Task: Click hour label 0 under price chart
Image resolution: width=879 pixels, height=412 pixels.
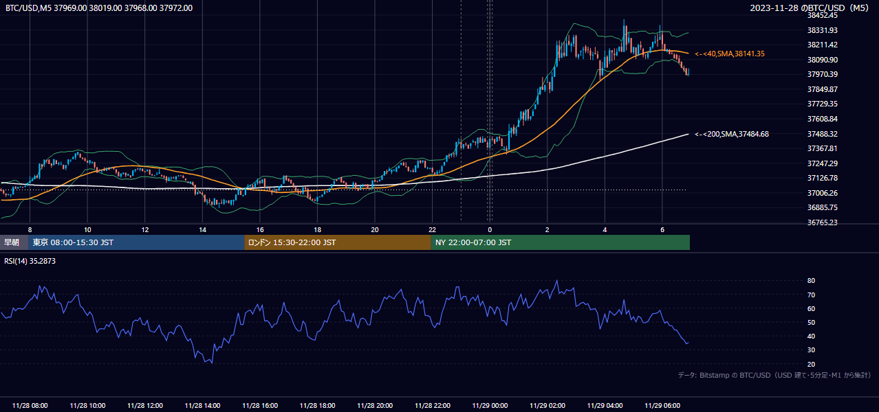Action: click(x=490, y=229)
